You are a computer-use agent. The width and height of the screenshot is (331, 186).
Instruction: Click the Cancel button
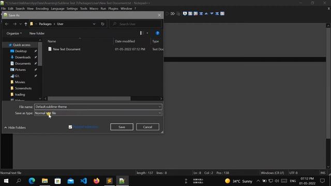tap(147, 127)
